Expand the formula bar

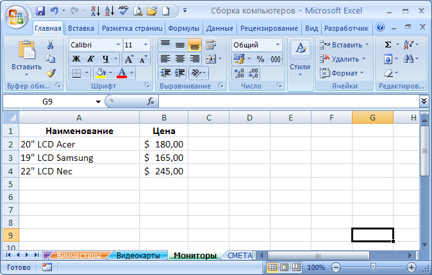coord(424,101)
